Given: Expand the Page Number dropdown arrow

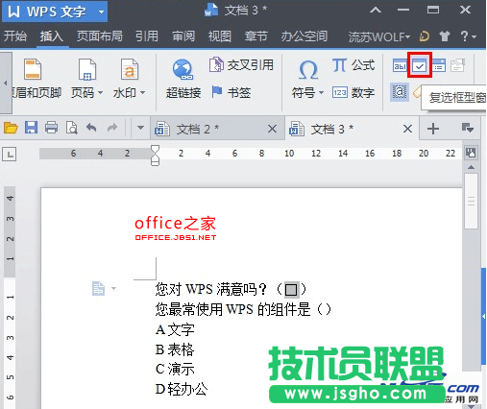Looking at the screenshot, I should [x=100, y=93].
